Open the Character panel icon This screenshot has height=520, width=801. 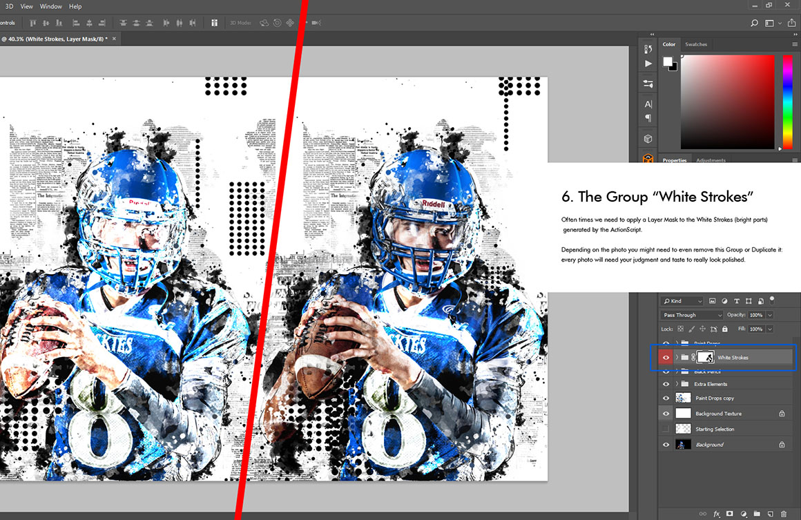pos(648,104)
